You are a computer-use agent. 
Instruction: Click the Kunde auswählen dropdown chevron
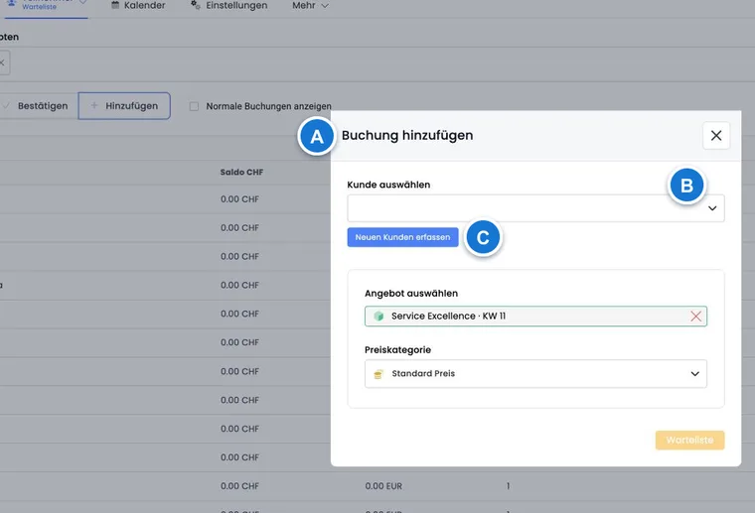tap(712, 208)
